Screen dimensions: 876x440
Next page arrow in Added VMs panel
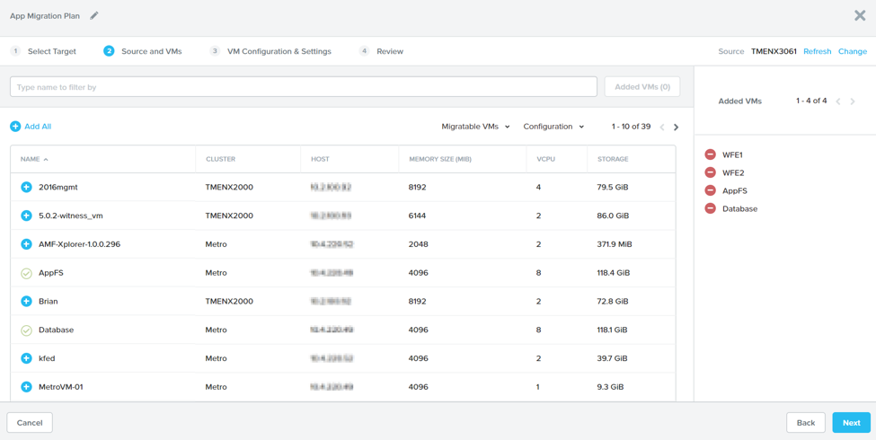pyautogui.click(x=852, y=101)
